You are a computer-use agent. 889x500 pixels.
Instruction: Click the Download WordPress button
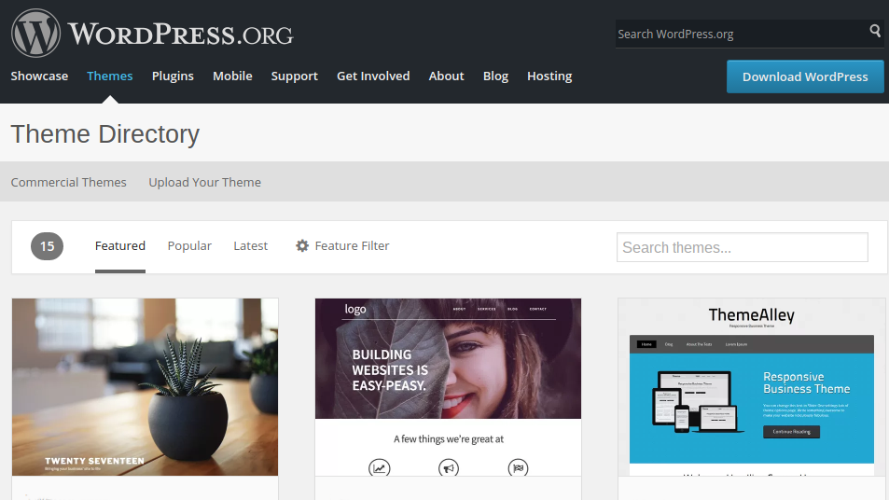point(805,76)
